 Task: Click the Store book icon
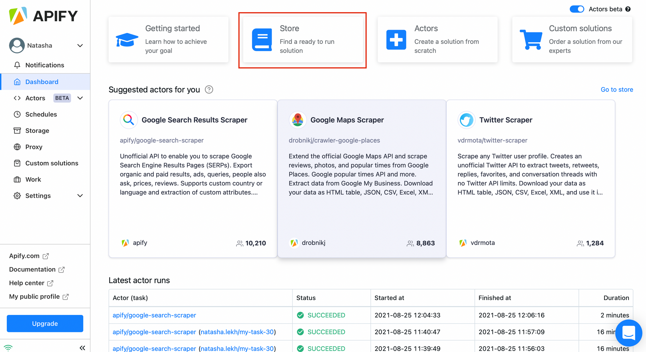click(262, 40)
